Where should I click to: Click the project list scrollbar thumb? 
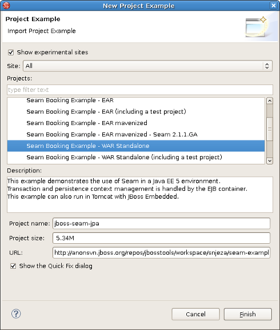(270, 129)
